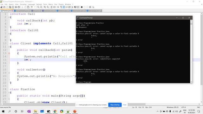The height and width of the screenshot is (114, 203).
Task: Click the Command Prompt scrollbar up arrow
Action: [x=191, y=21]
